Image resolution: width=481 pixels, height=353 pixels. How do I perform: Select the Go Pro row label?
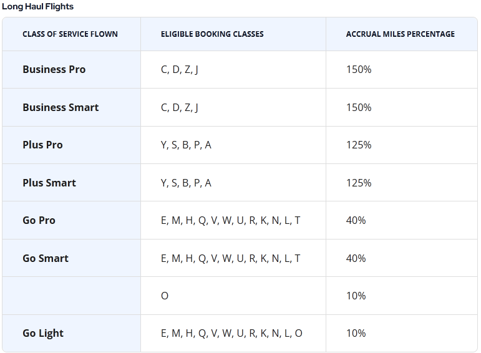[39, 221]
